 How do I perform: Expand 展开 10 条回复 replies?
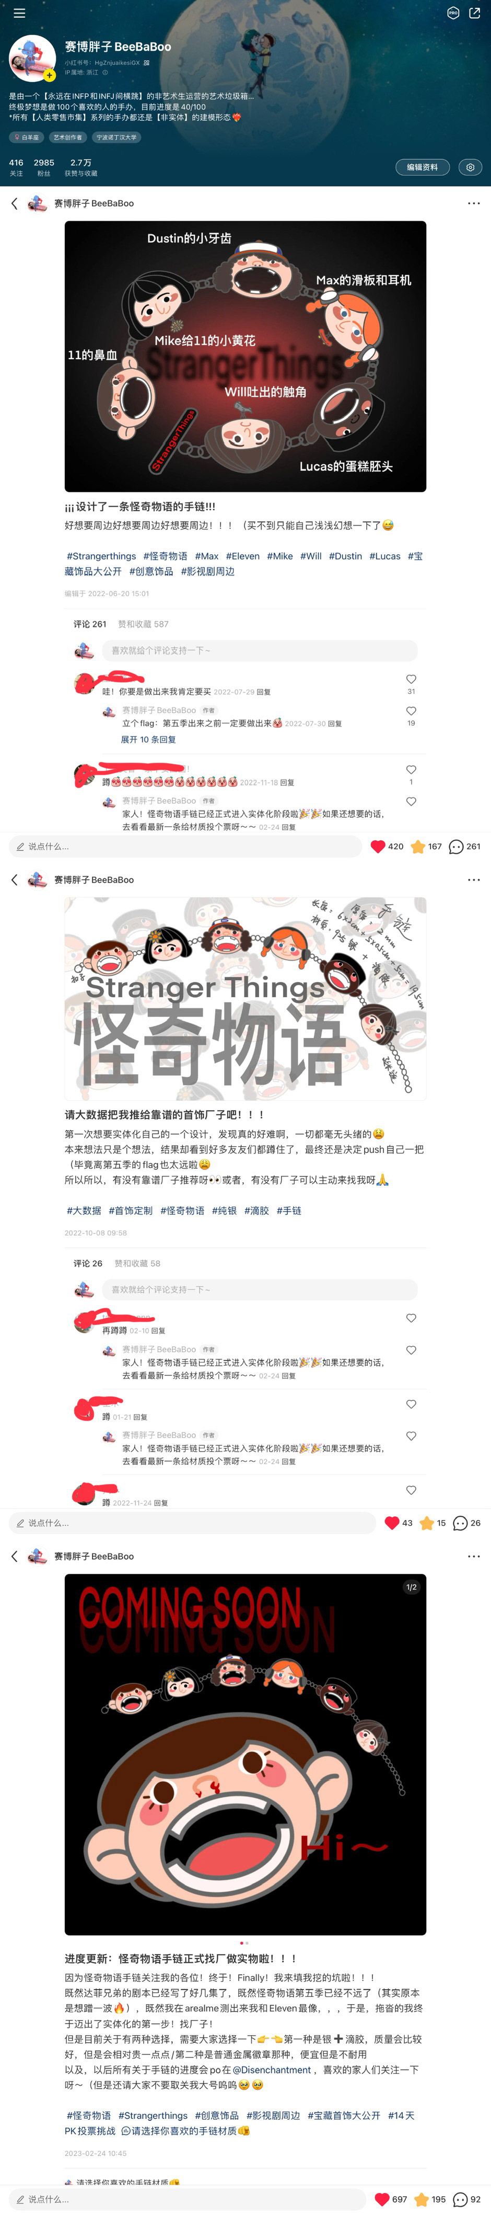click(x=148, y=739)
